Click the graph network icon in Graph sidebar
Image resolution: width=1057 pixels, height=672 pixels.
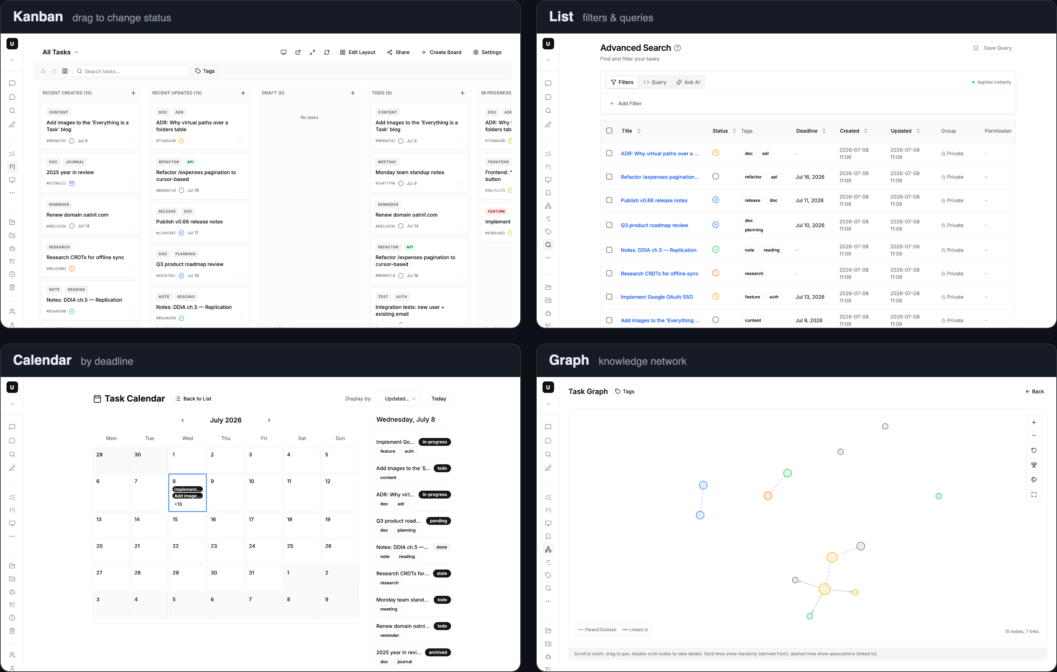pos(548,549)
